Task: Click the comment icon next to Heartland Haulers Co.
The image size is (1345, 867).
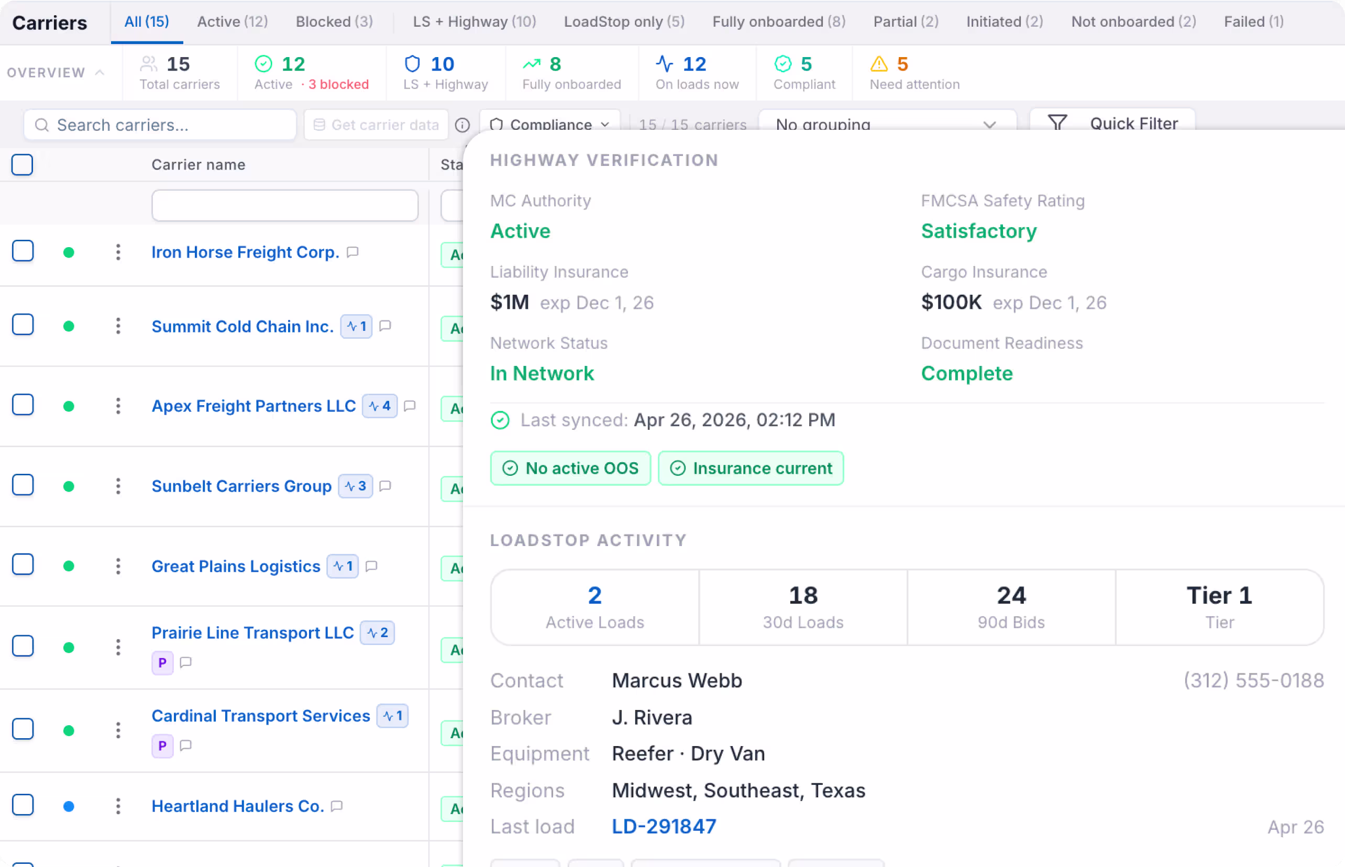Action: click(337, 806)
